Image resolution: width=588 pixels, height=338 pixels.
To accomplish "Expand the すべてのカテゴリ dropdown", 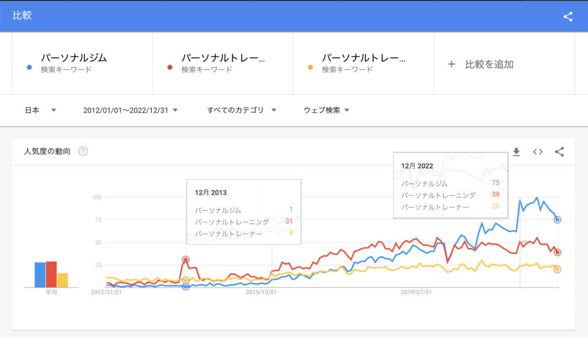I will click(x=242, y=110).
